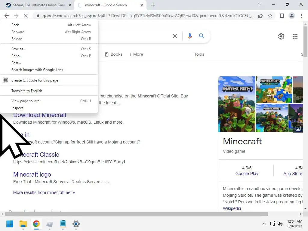This screenshot has height=231, width=308.
Task: Close the minecraft Google Search tab
Action: (142, 5)
